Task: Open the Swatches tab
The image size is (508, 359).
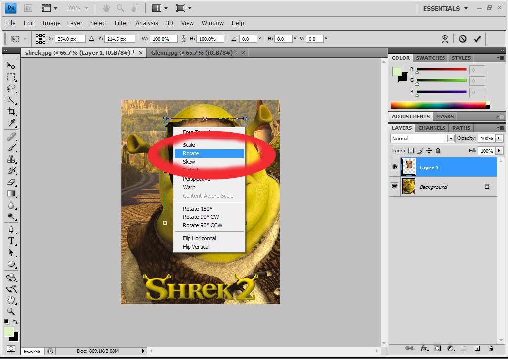Action: pyautogui.click(x=430, y=58)
